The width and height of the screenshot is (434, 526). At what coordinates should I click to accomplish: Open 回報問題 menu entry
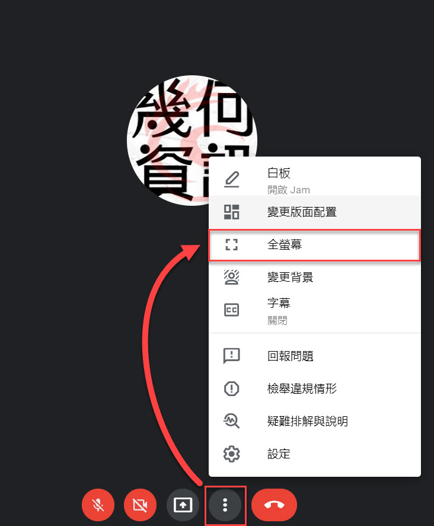pyautogui.click(x=315, y=356)
